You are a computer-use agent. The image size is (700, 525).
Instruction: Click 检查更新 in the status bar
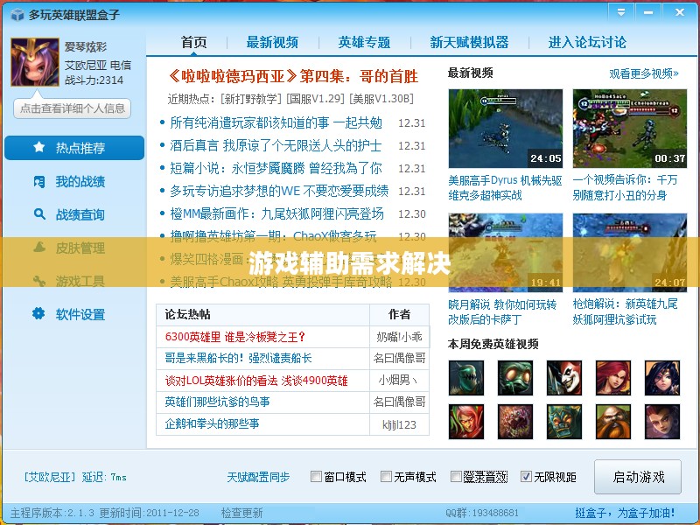tap(241, 513)
